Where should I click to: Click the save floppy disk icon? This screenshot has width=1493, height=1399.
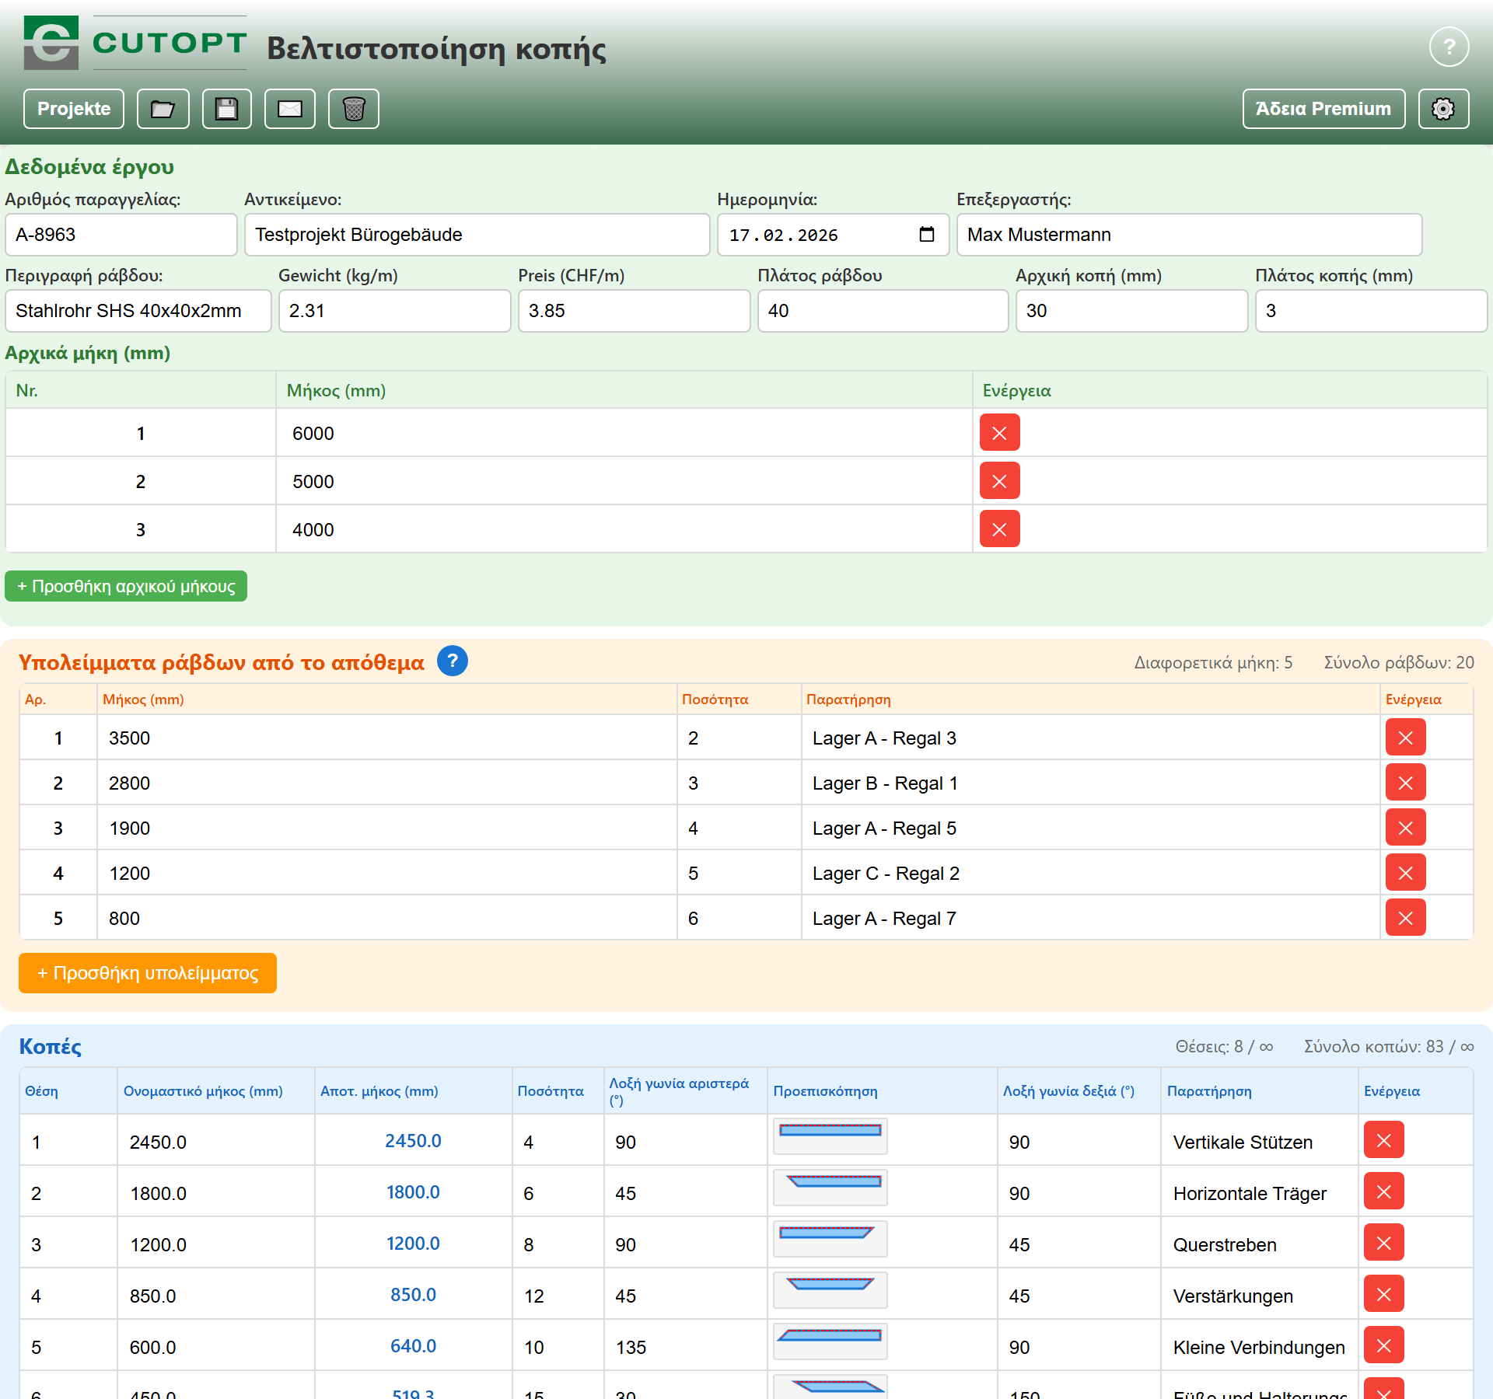pyautogui.click(x=227, y=109)
